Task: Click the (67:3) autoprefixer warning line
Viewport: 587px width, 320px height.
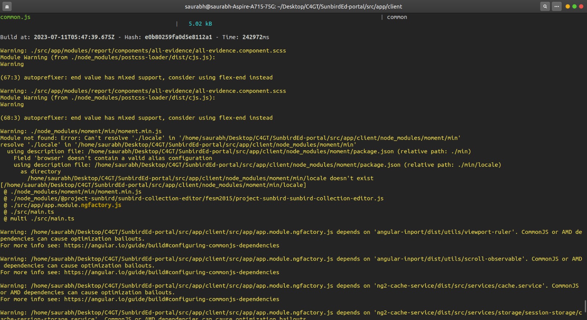Action: pyautogui.click(x=136, y=77)
